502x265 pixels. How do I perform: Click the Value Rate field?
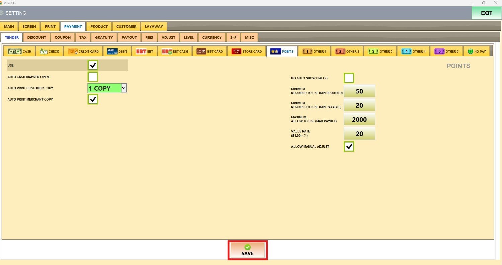tap(359, 134)
